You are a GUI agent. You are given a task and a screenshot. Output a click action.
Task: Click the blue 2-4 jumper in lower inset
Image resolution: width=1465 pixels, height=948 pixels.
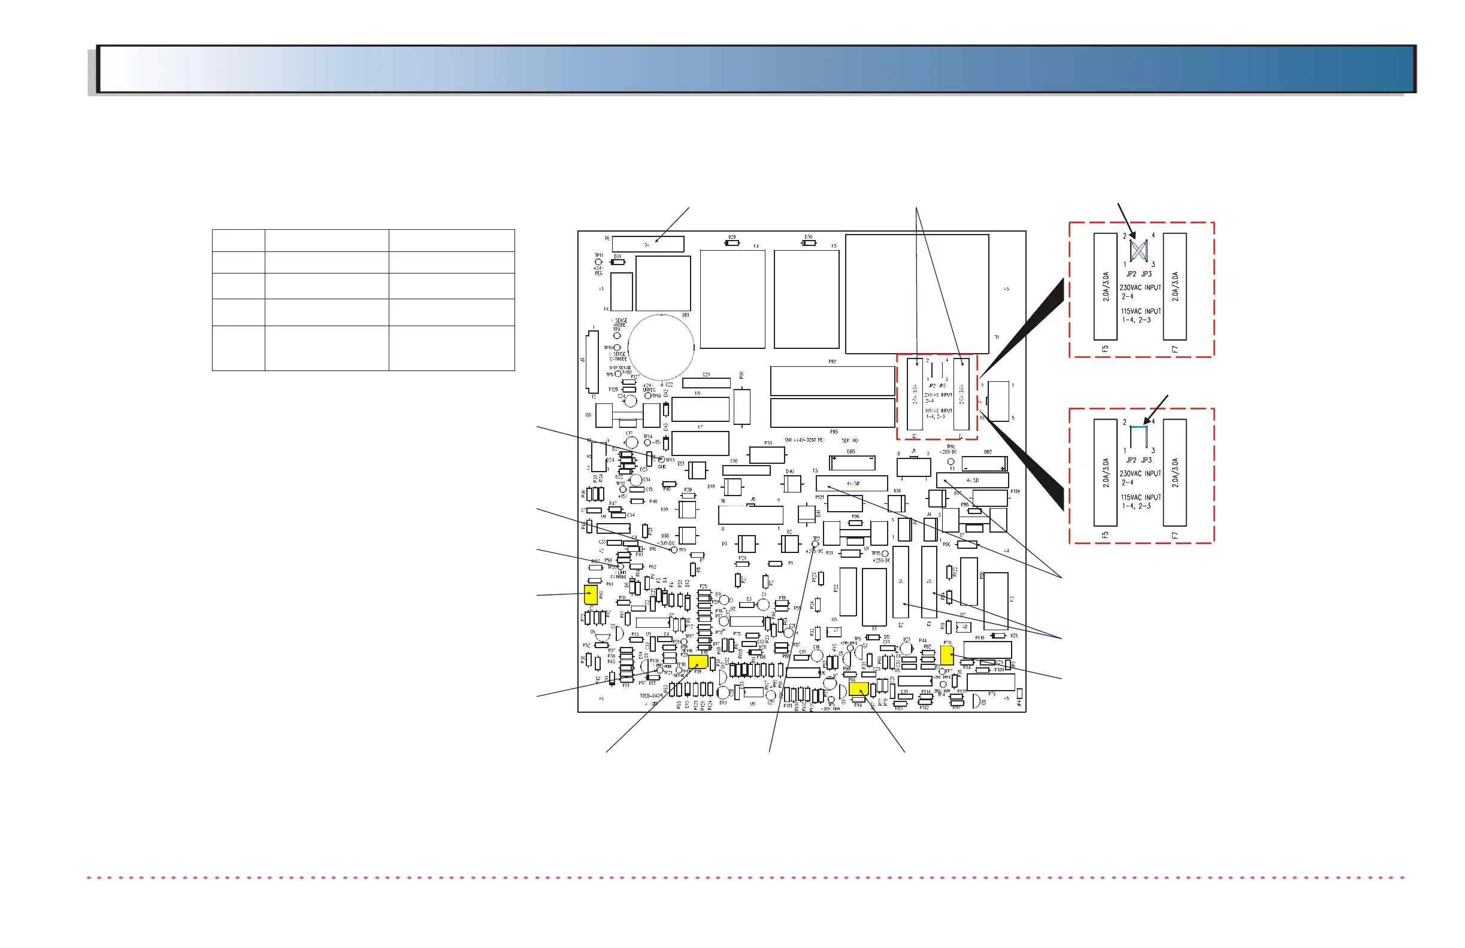point(1139,426)
